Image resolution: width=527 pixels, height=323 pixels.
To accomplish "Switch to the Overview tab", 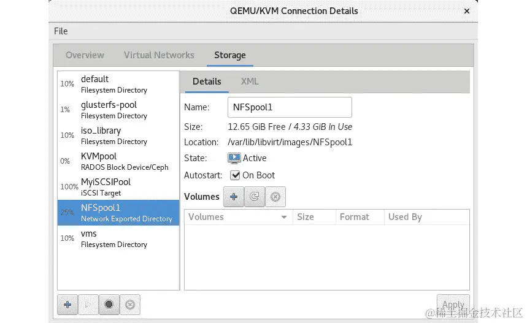I will coord(85,55).
